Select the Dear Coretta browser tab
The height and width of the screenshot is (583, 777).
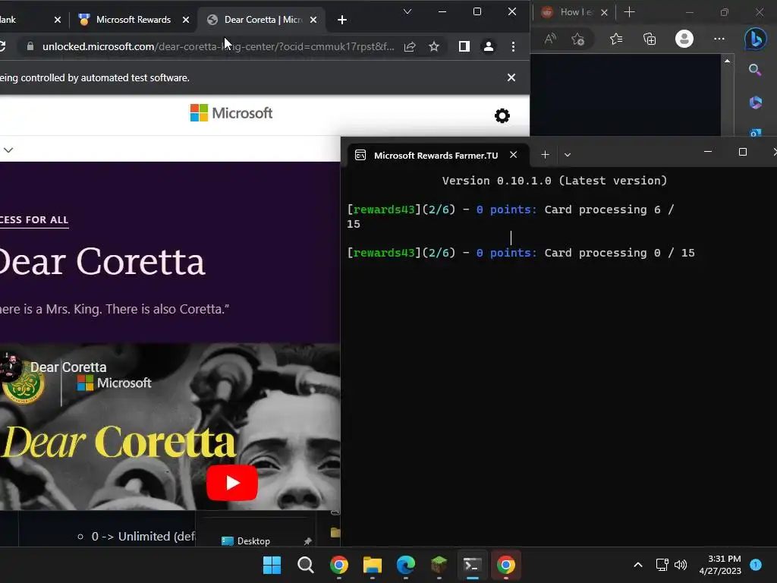263,20
